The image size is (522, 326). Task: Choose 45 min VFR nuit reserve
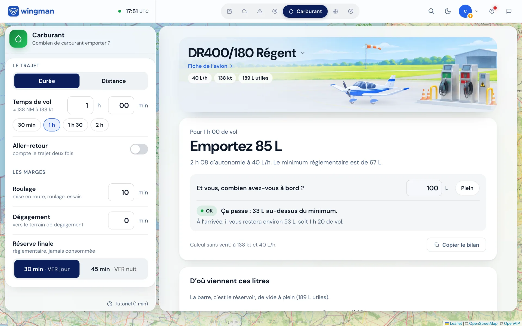pos(114,269)
